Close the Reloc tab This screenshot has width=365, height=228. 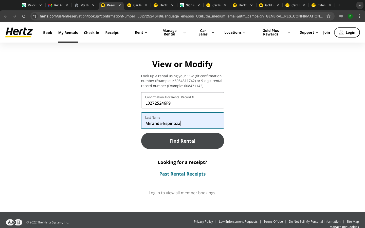41,5
